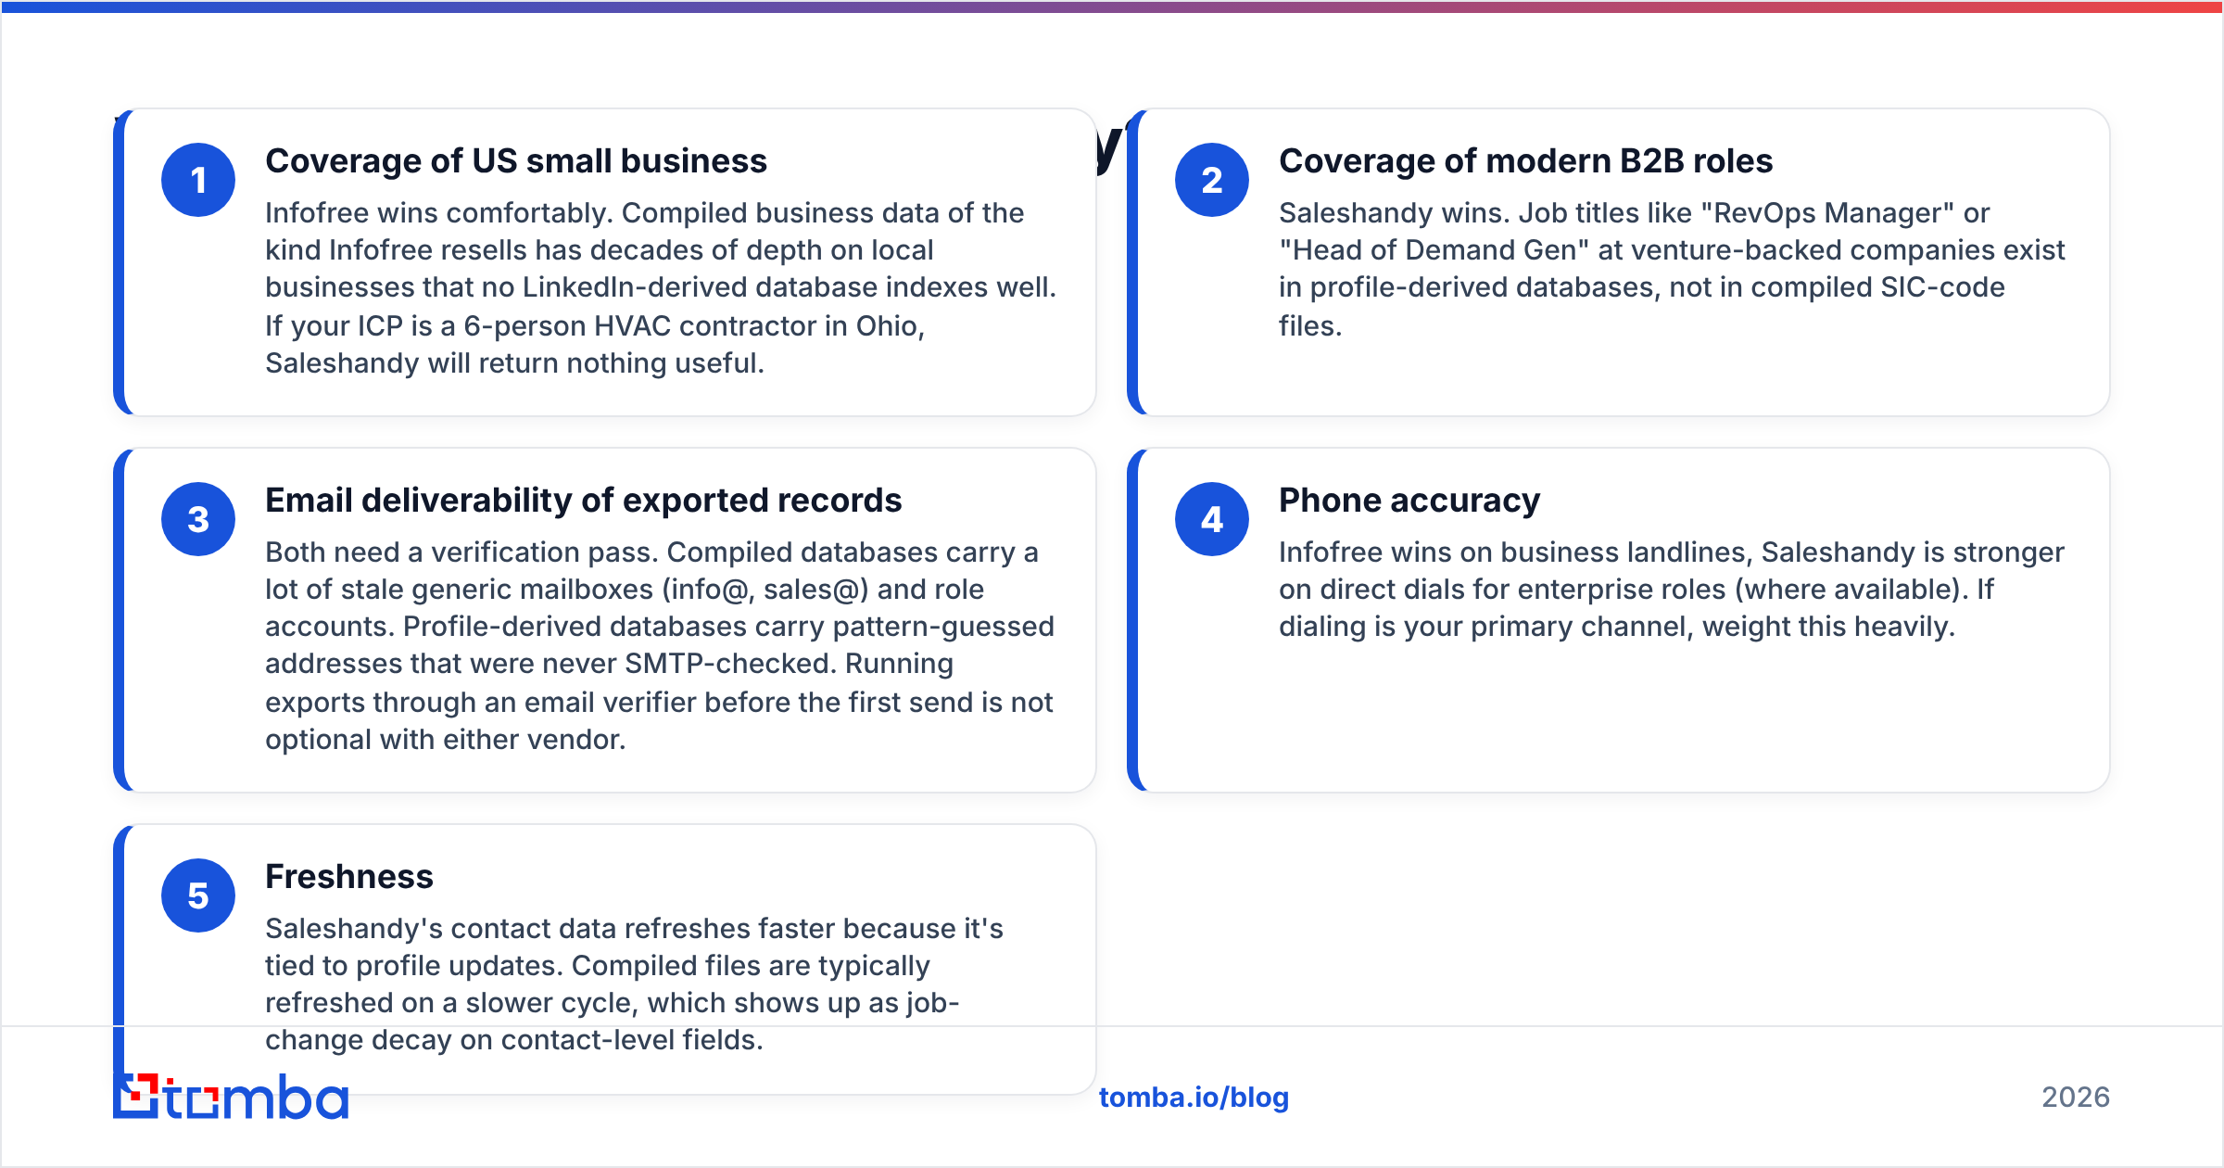
Task: Click the number 2 circle badge
Action: pos(1212,180)
